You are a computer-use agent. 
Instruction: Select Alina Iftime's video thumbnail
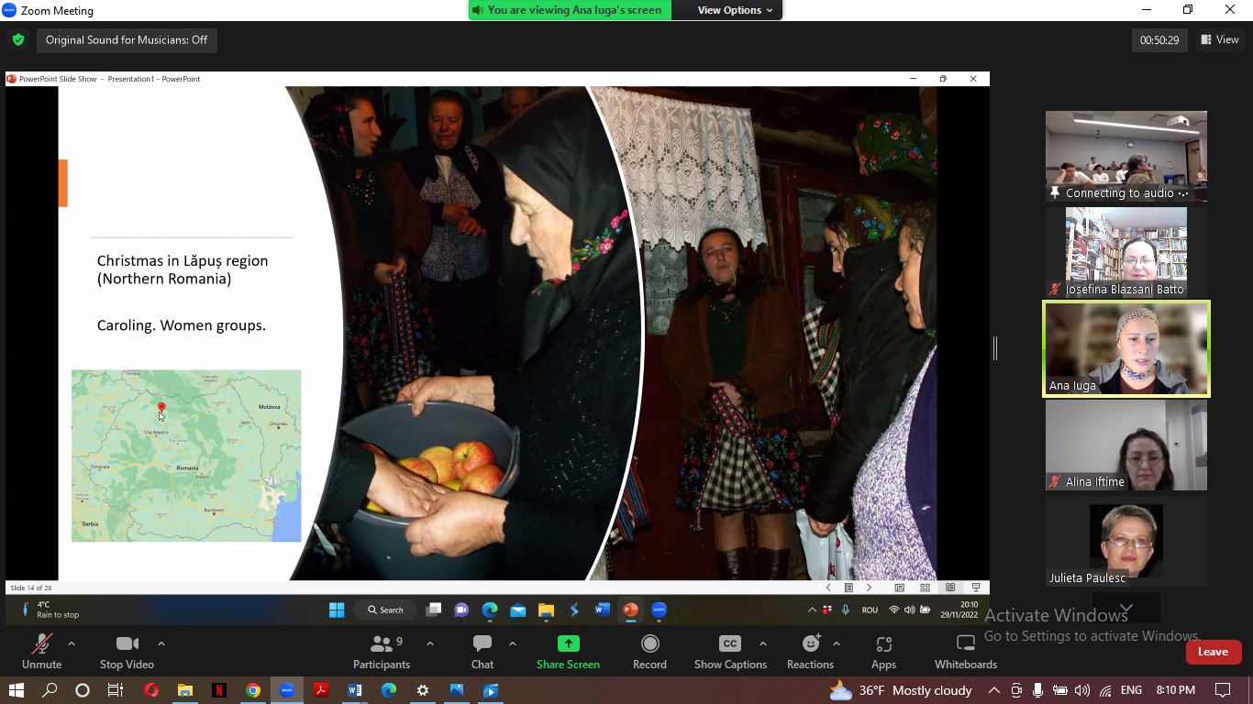[x=1126, y=445]
